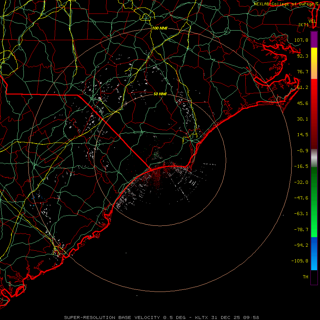Click the purple segment of the color bar
320x320 pixels.
pyautogui.click(x=314, y=39)
